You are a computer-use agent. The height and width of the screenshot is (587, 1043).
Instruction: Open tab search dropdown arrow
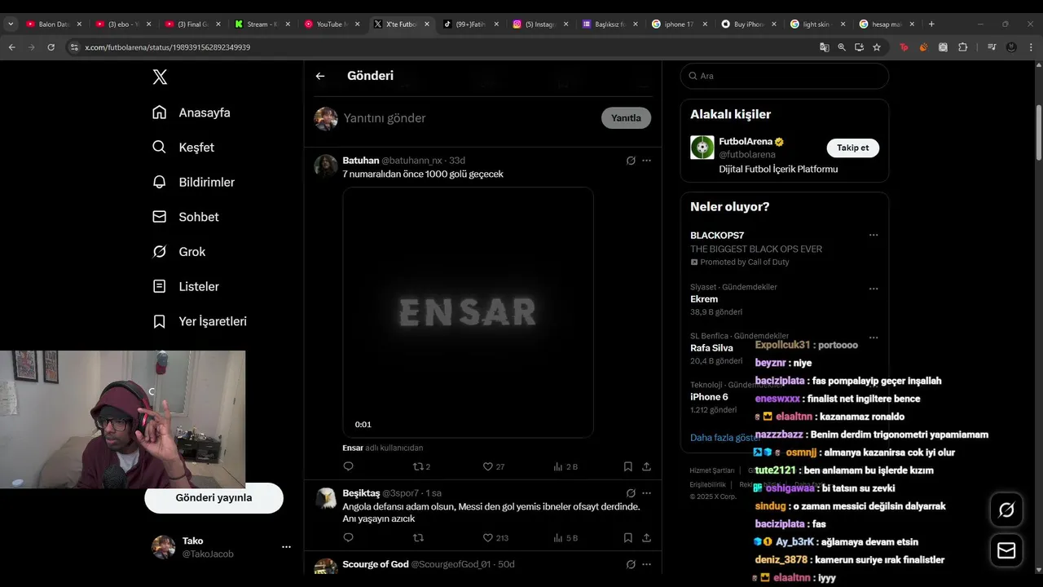point(11,24)
